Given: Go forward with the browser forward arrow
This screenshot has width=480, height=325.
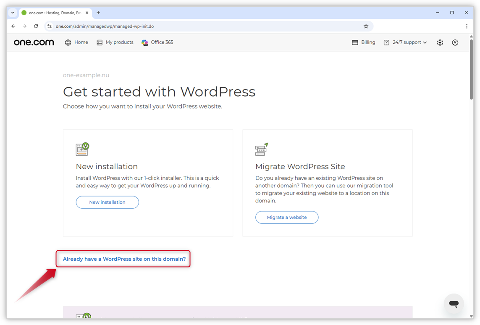Looking at the screenshot, I should click(24, 26).
